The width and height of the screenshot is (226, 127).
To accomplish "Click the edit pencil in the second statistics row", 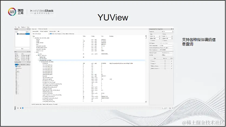I will pos(171,63).
